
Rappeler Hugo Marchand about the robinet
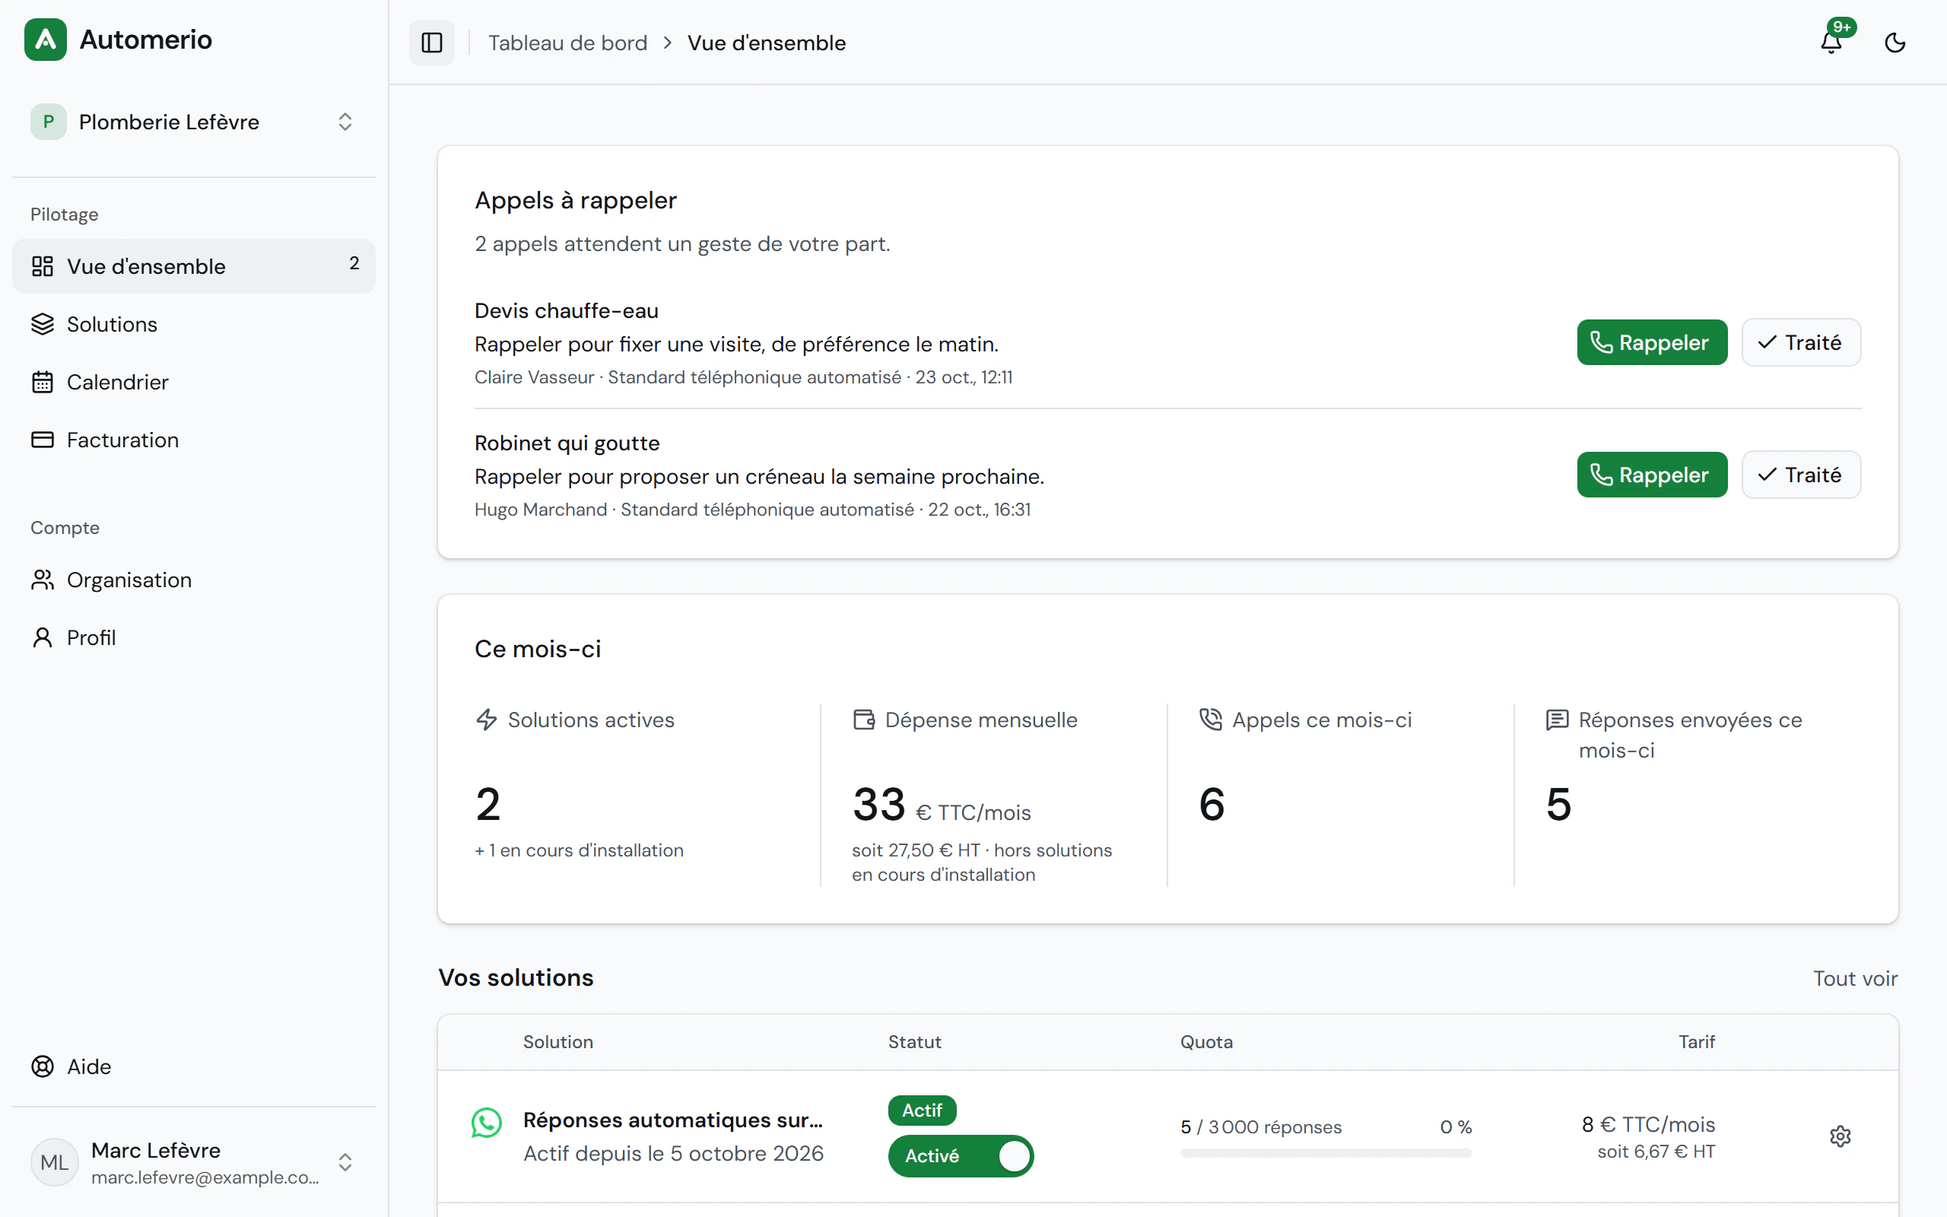coord(1652,475)
